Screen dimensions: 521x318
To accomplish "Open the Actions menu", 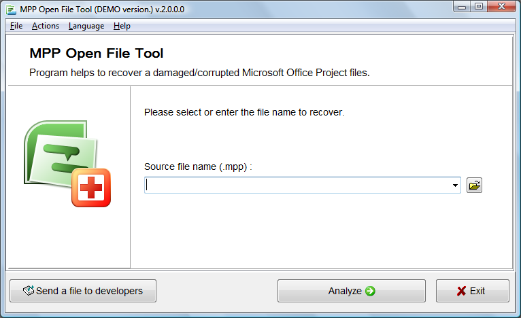I will point(46,26).
